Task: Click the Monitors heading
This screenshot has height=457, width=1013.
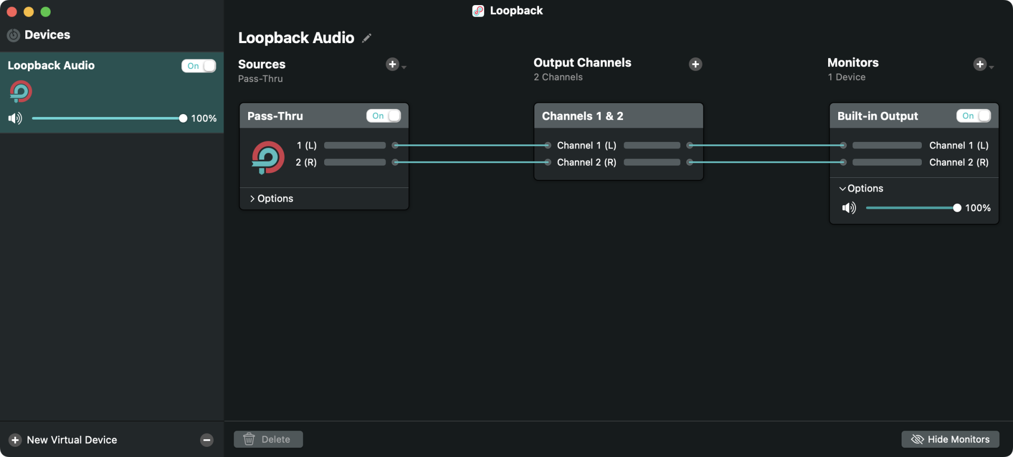Action: click(x=853, y=63)
